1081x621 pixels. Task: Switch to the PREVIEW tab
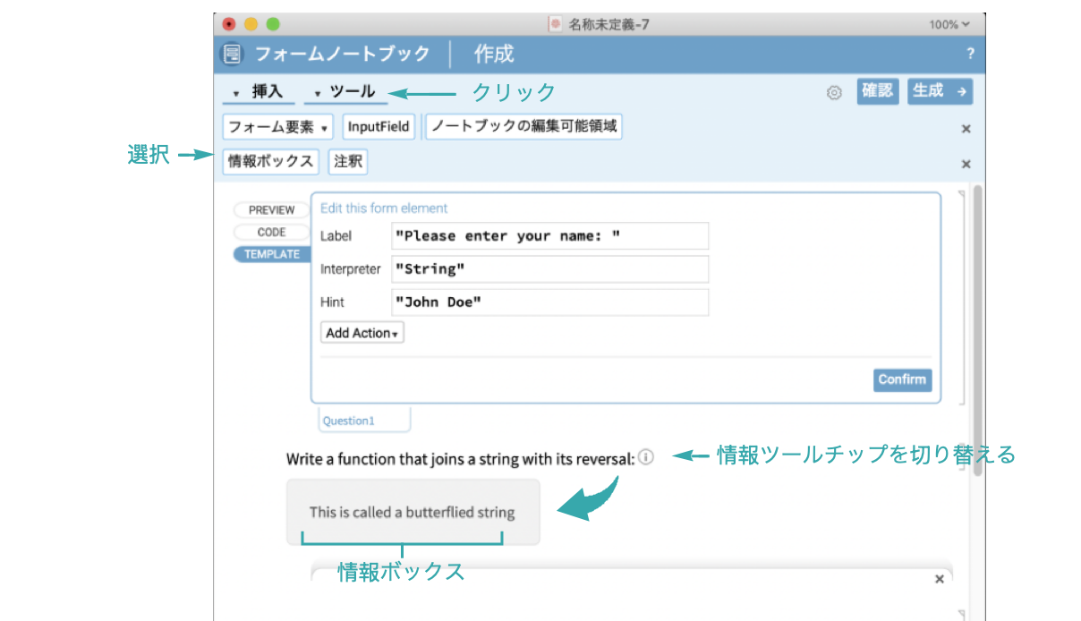point(271,209)
